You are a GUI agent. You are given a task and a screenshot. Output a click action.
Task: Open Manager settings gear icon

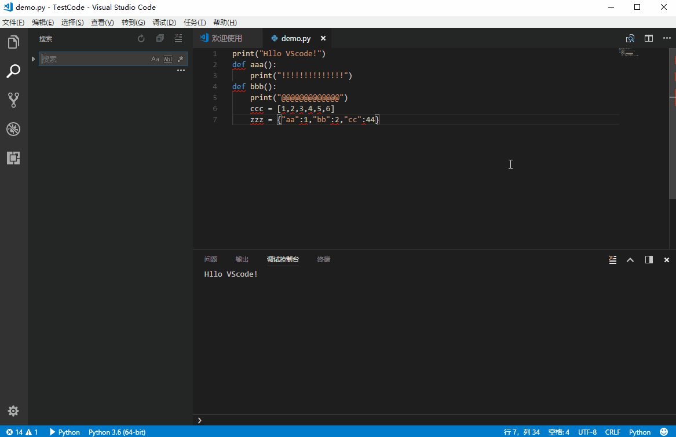coord(13,411)
